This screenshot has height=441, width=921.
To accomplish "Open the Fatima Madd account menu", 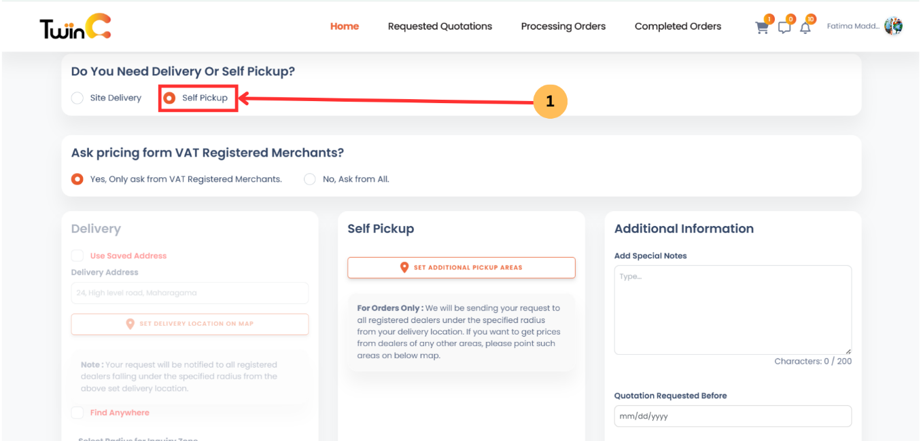I will [853, 26].
